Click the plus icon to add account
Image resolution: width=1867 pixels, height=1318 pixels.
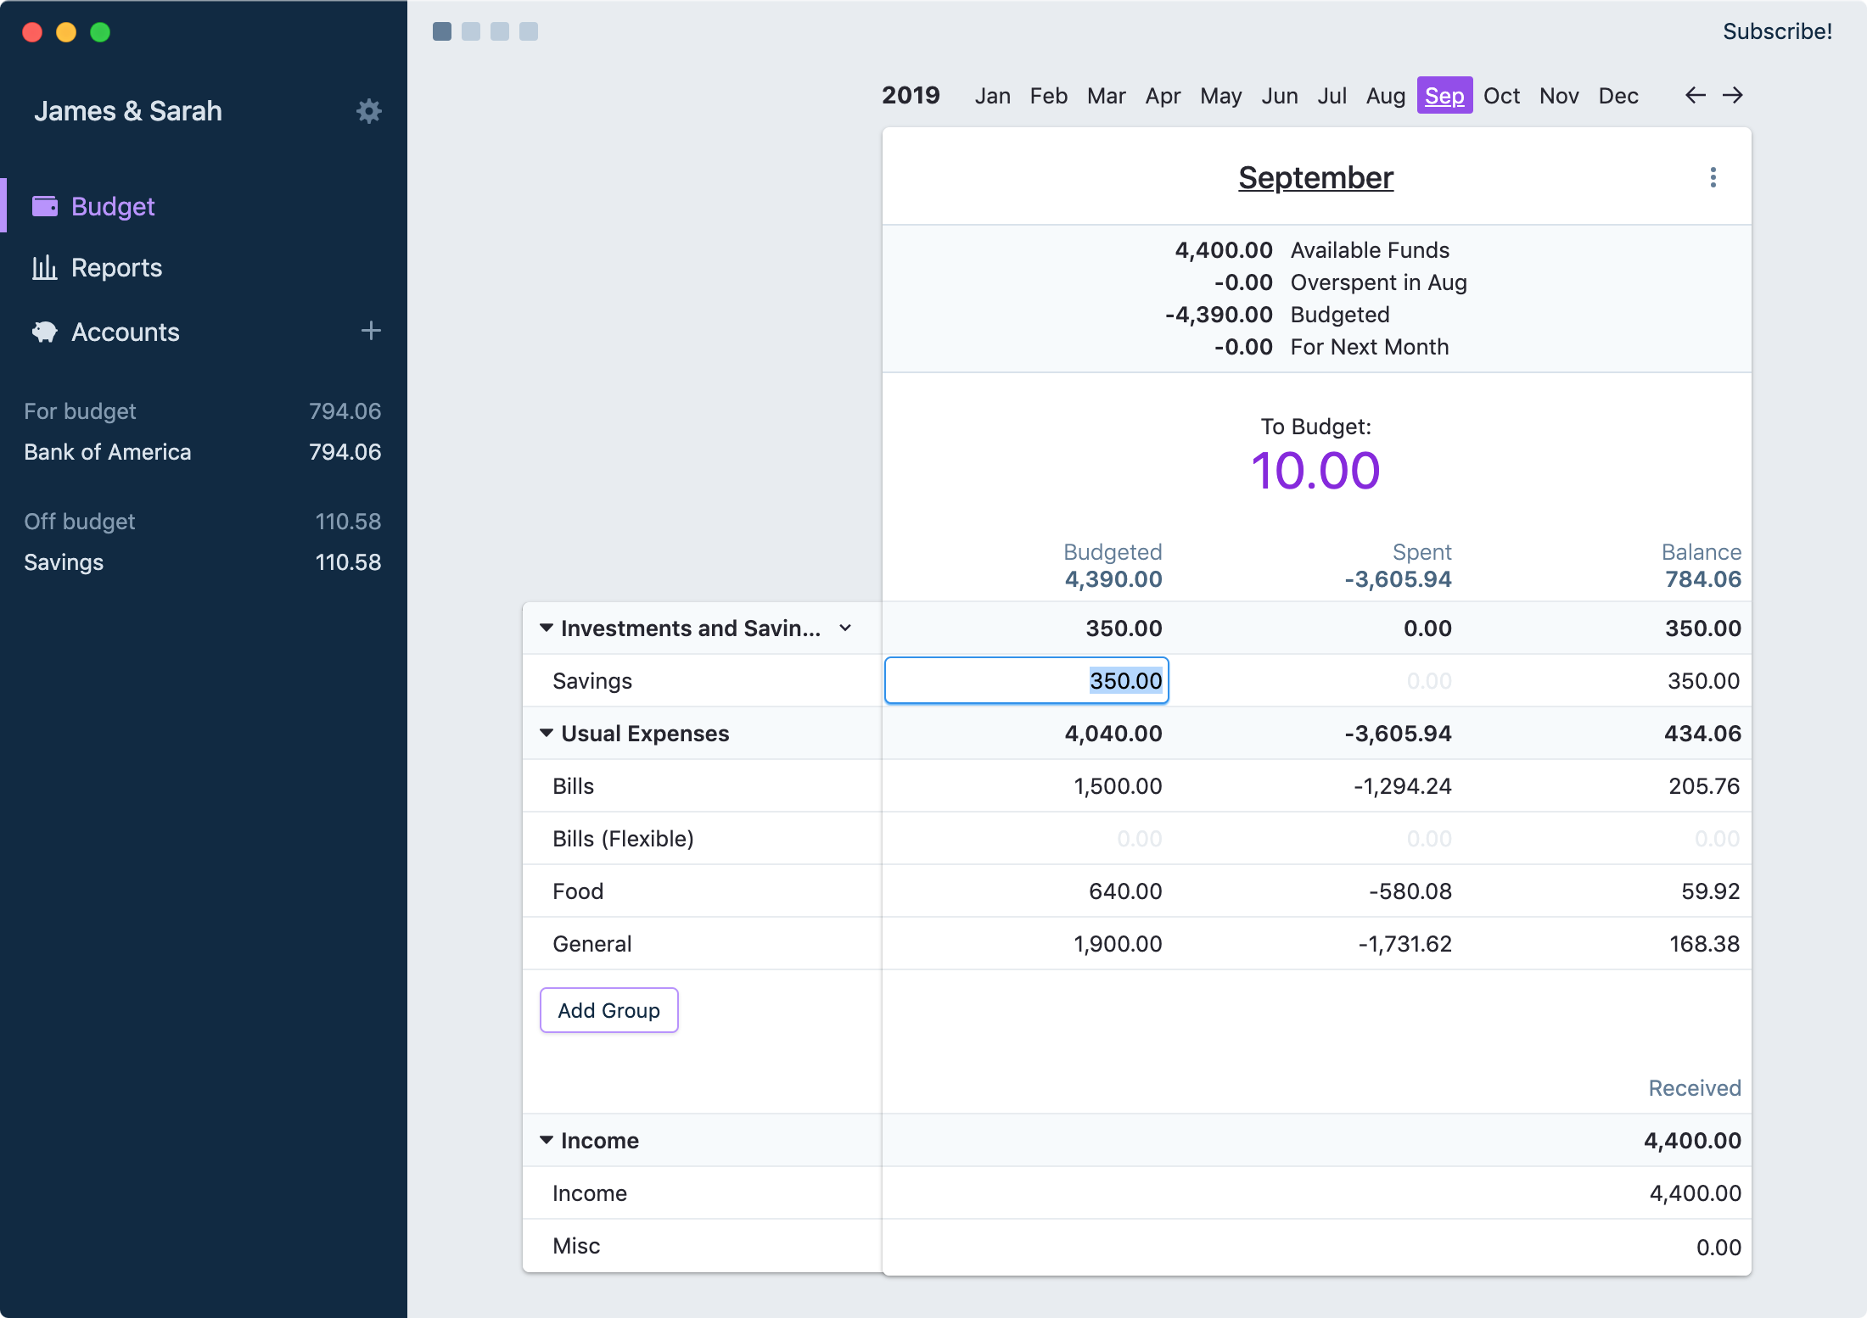coord(371,331)
